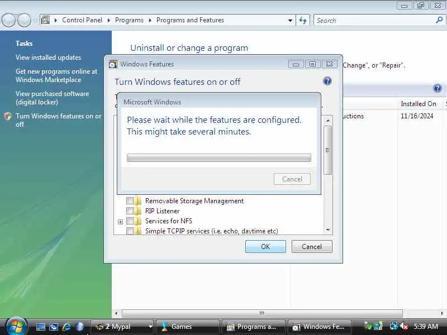Image resolution: width=447 pixels, height=335 pixels.
Task: Toggle Simple TCPIP services checkbox
Action: [x=130, y=231]
